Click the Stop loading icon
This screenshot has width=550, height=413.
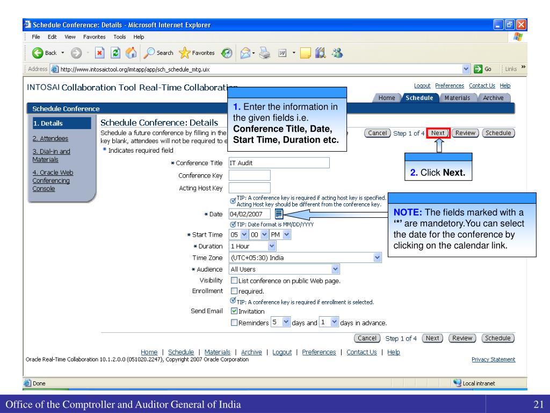click(x=99, y=53)
